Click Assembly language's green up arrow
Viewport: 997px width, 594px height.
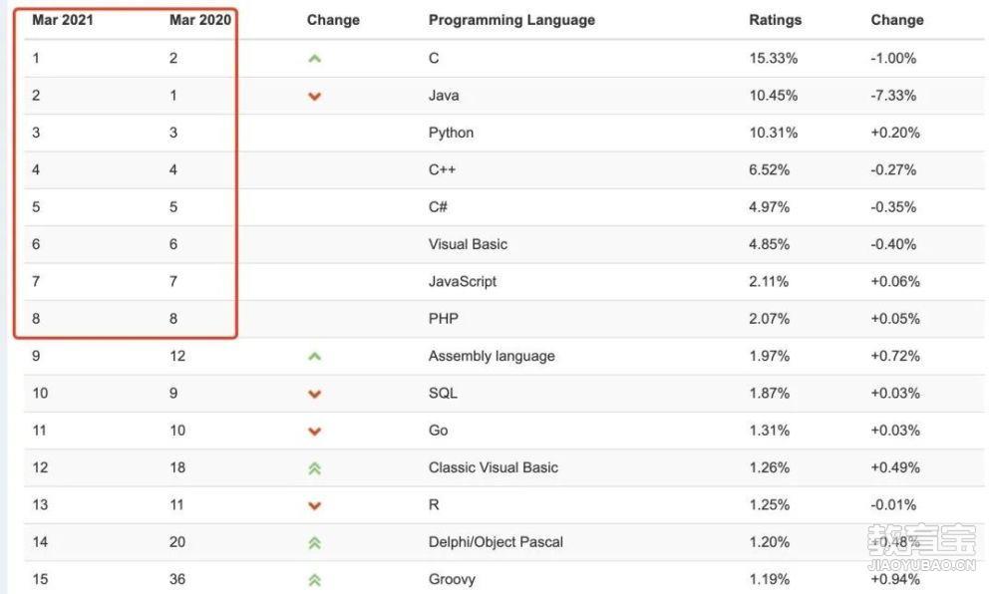coord(314,357)
